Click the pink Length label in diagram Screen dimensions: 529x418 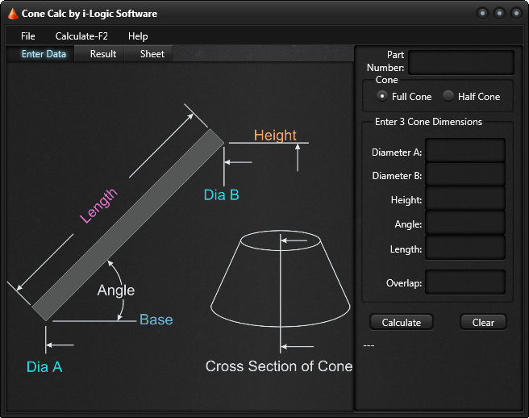click(x=98, y=205)
